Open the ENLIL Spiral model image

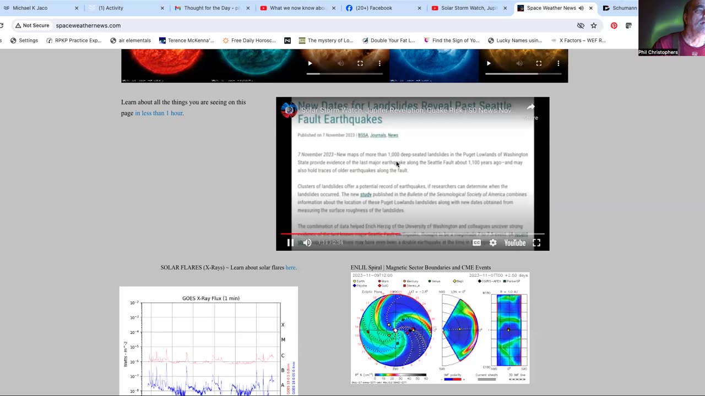pyautogui.click(x=440, y=328)
